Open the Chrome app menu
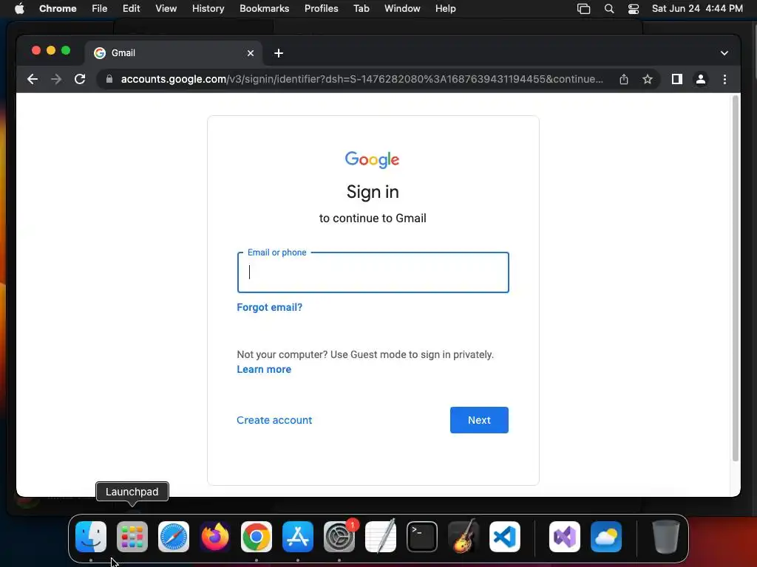Viewport: 757px width, 567px height. pos(58,9)
